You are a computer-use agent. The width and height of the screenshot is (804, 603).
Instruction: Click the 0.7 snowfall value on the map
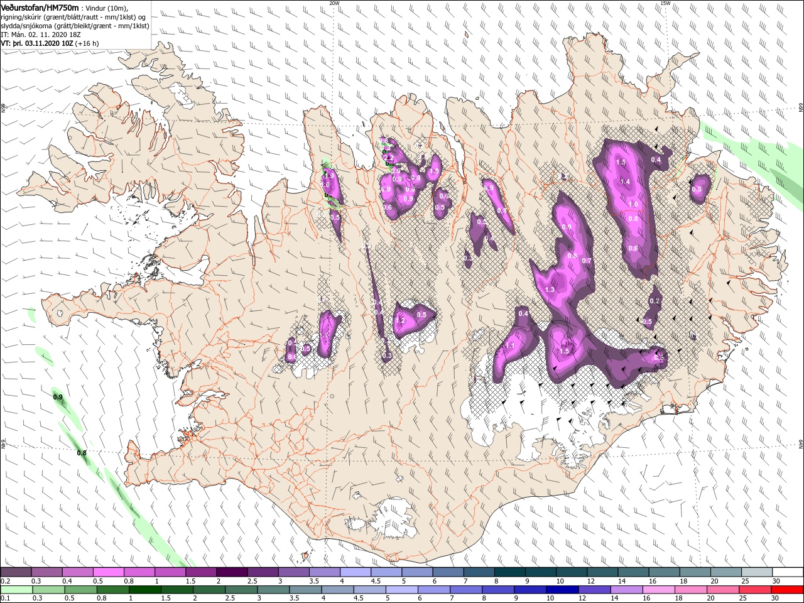coord(587,261)
